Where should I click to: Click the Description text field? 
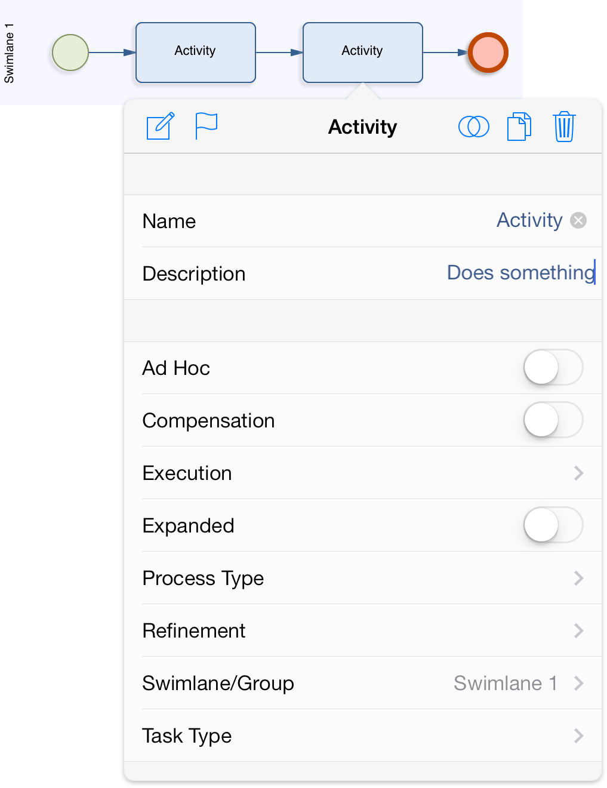[x=363, y=273]
